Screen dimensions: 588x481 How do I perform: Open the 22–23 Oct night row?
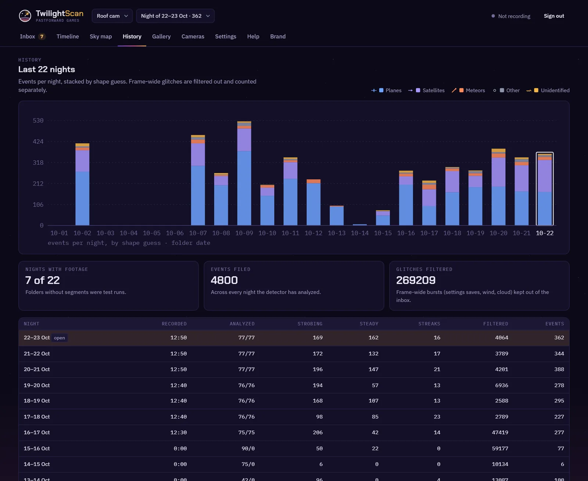[294, 338]
